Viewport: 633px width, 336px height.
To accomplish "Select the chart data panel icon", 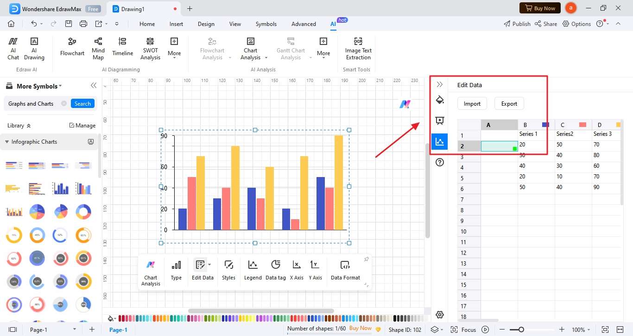I will (439, 141).
